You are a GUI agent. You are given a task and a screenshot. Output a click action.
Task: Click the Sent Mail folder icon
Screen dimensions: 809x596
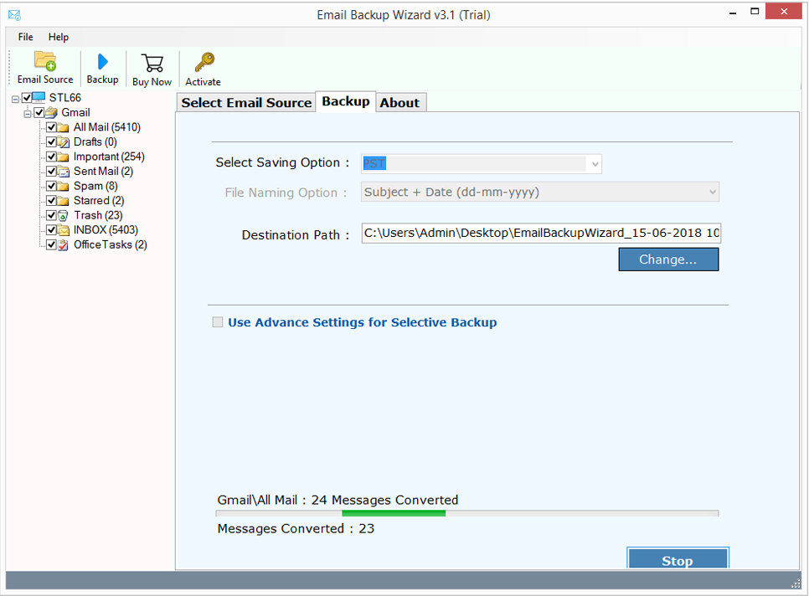[63, 171]
